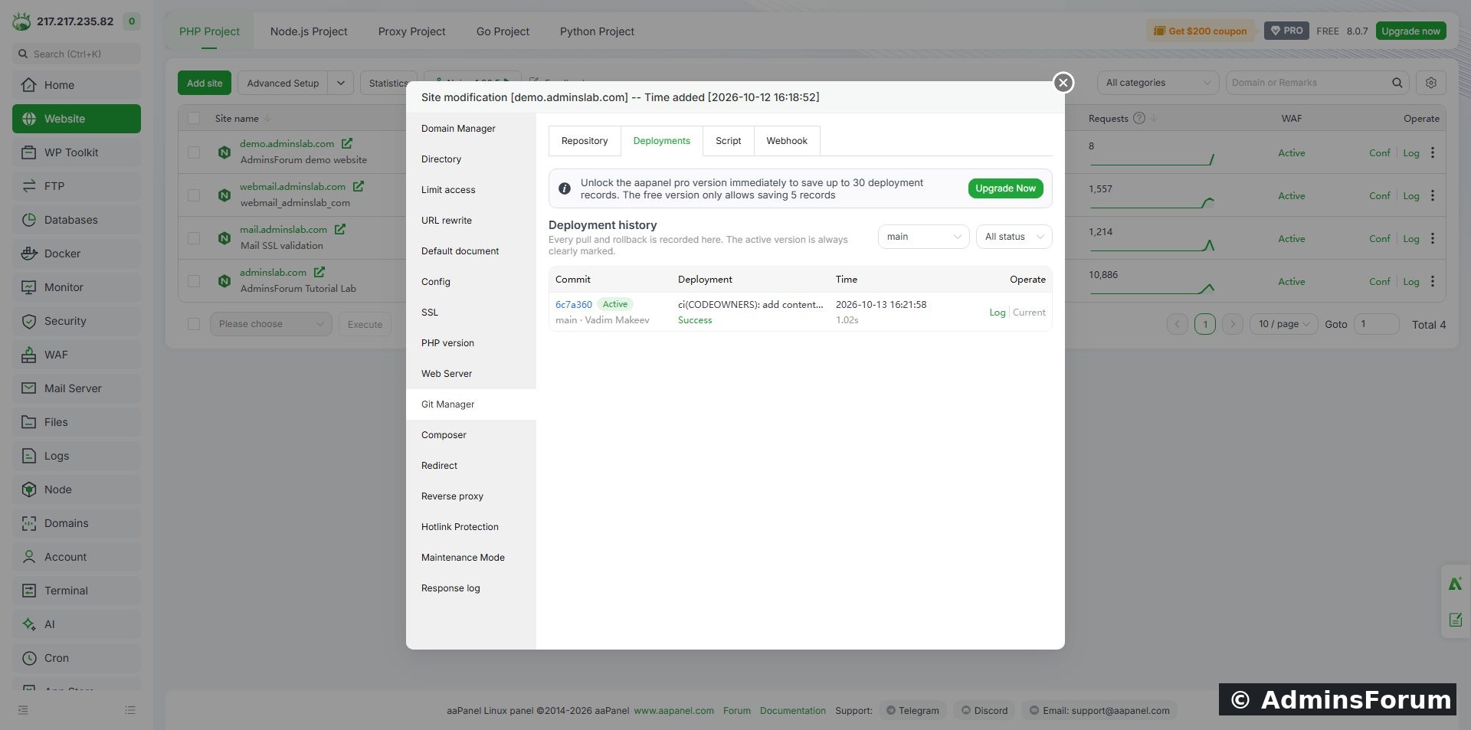Open the main branch dropdown
This screenshot has height=730, width=1471.
pos(923,237)
